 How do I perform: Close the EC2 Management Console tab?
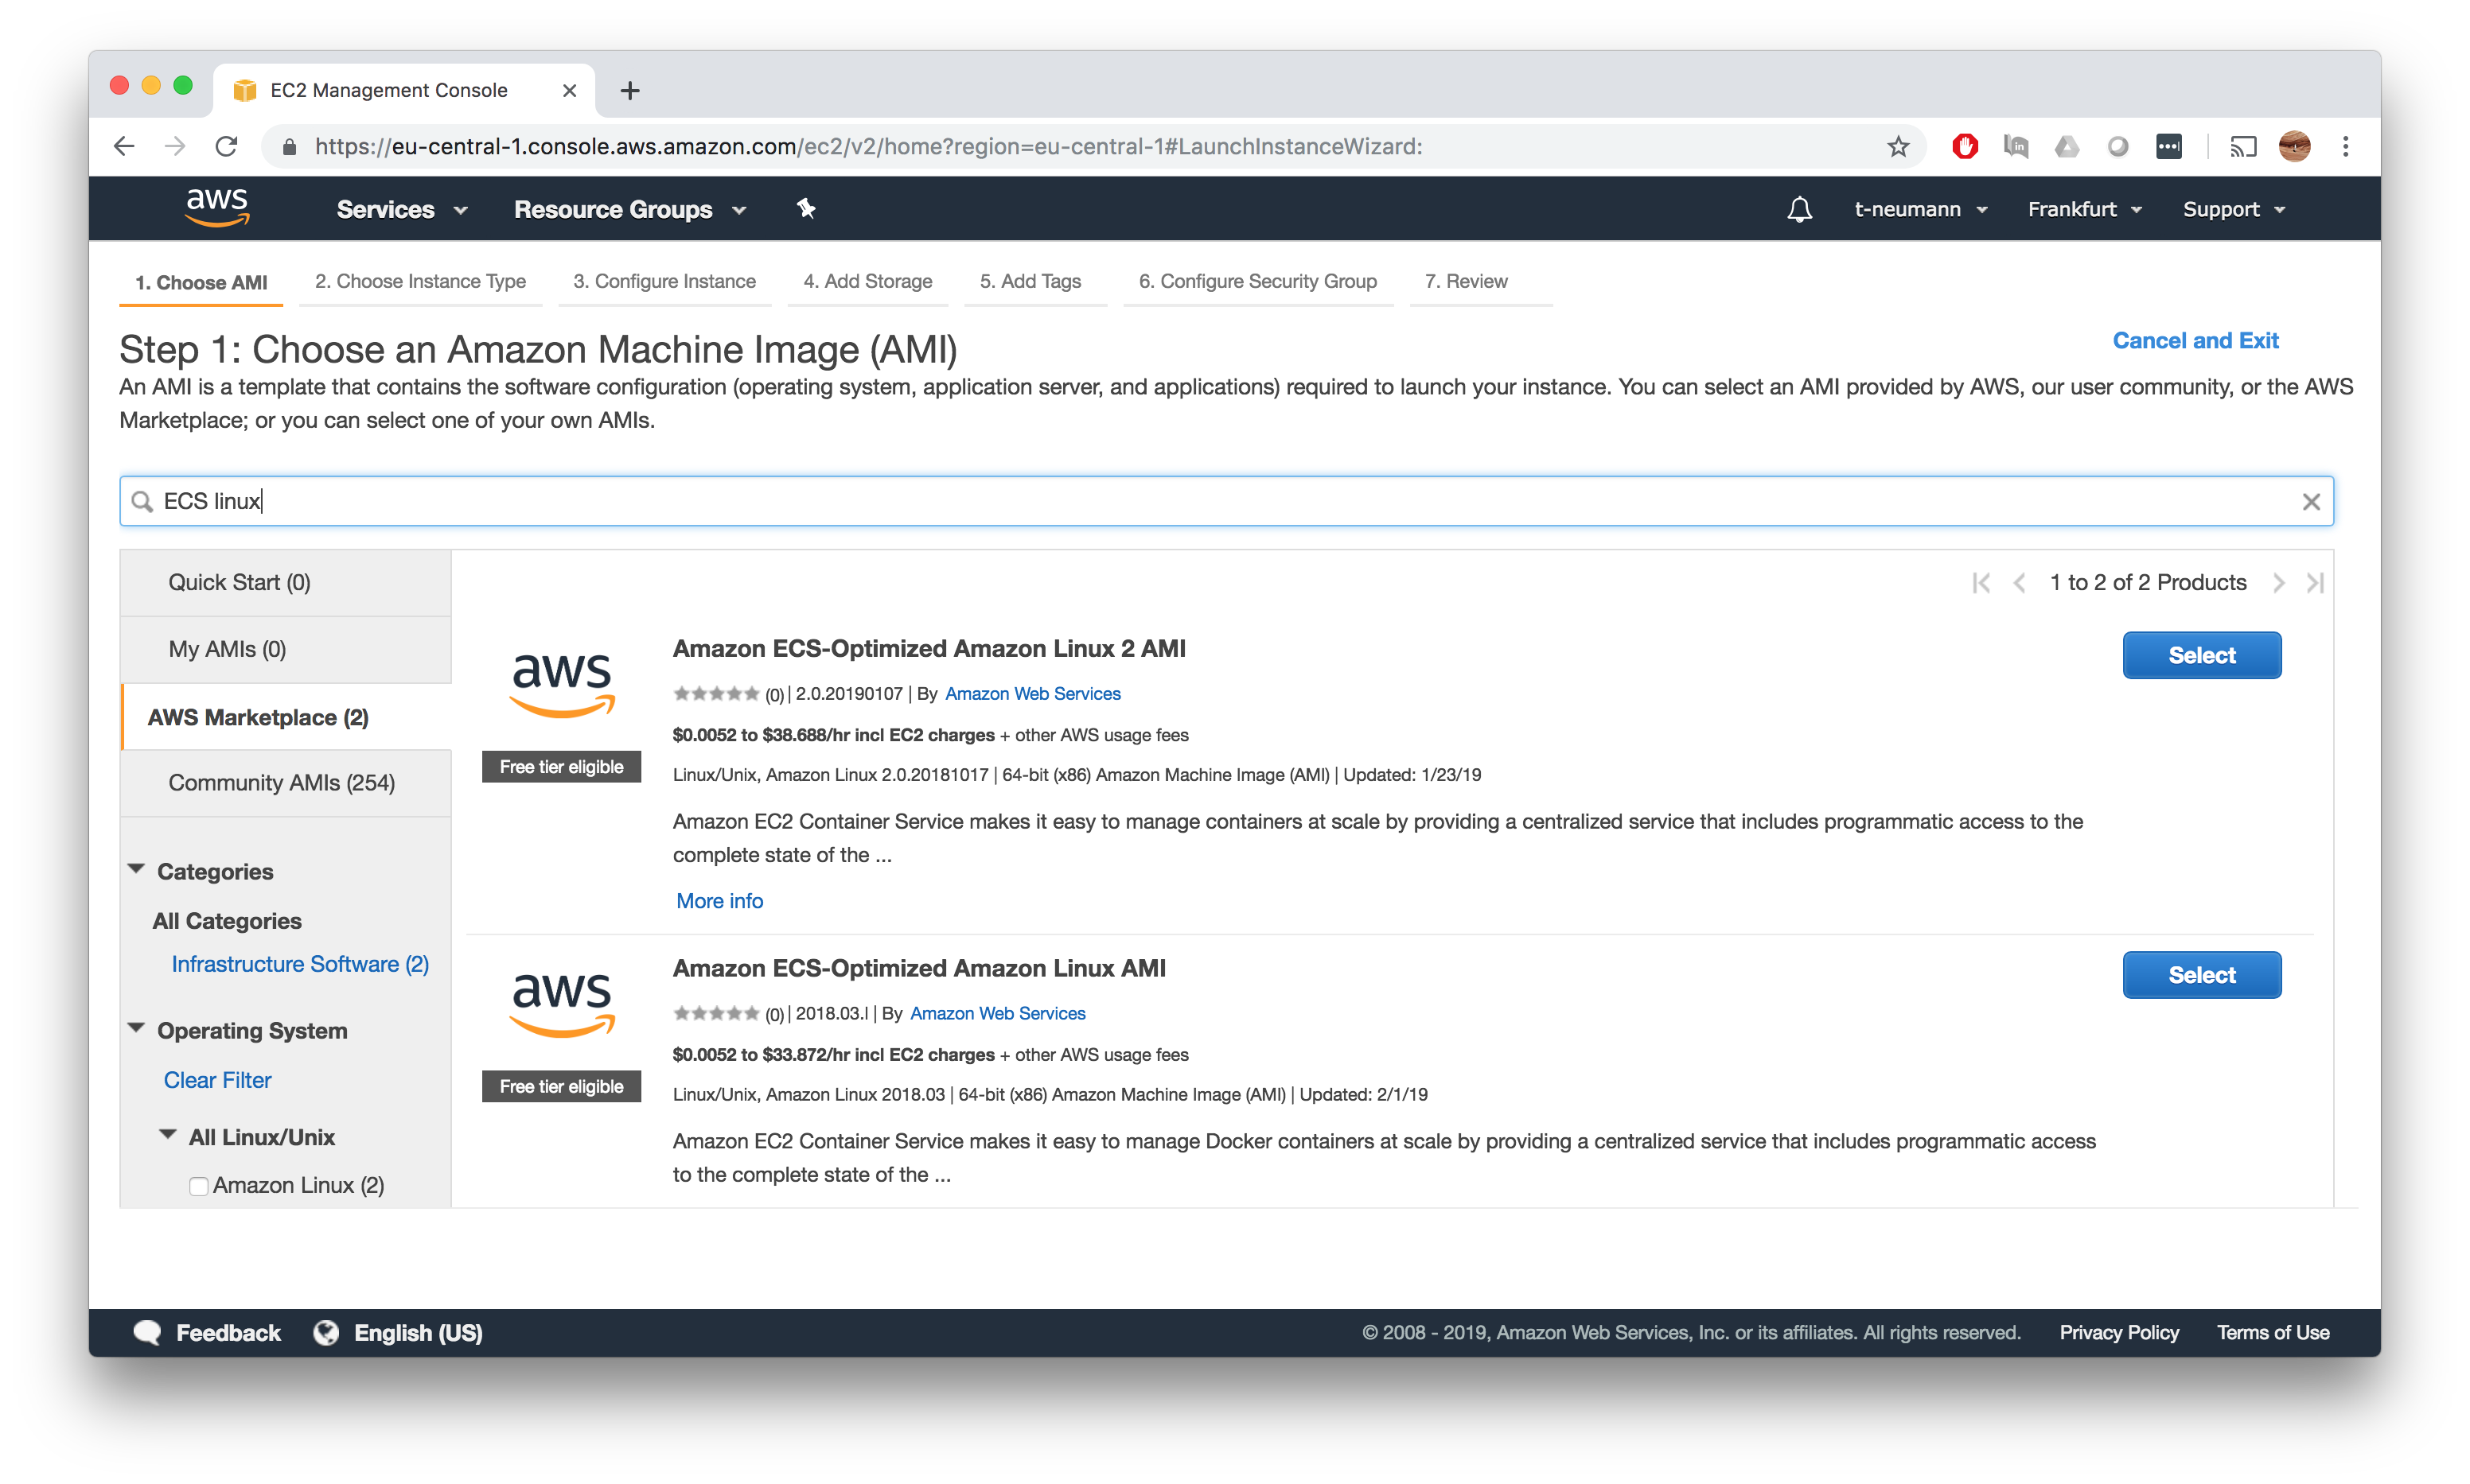(x=569, y=91)
